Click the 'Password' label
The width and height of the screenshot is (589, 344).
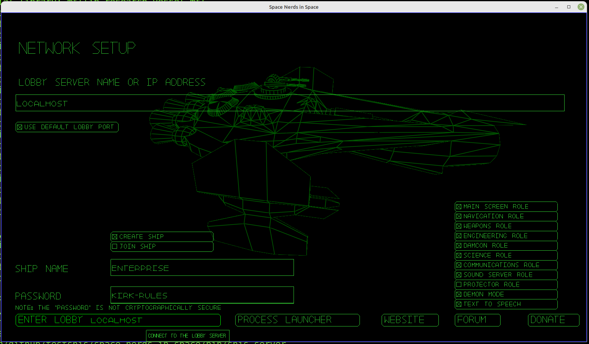[x=38, y=296]
